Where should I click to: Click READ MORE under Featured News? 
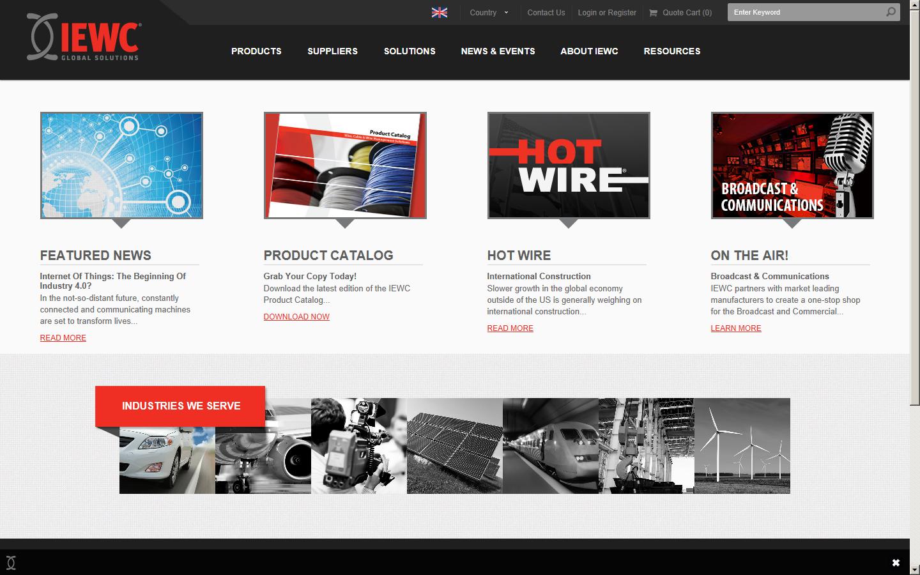(63, 337)
